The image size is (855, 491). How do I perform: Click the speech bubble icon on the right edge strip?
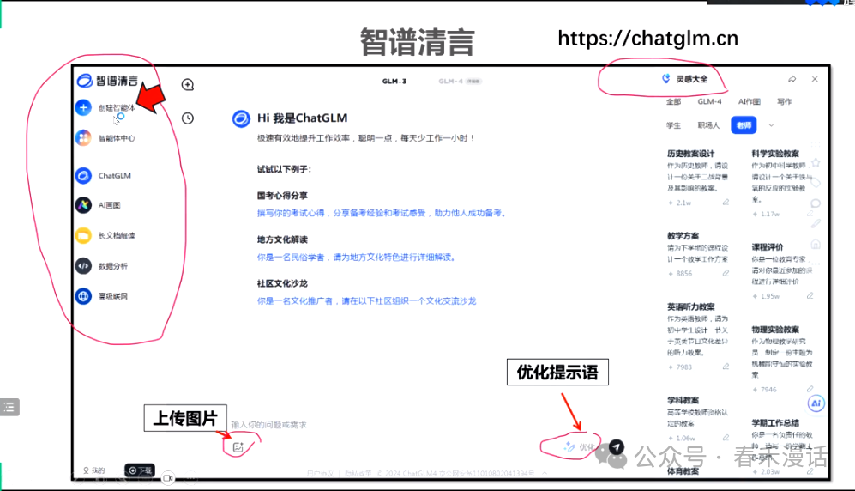pos(816,203)
